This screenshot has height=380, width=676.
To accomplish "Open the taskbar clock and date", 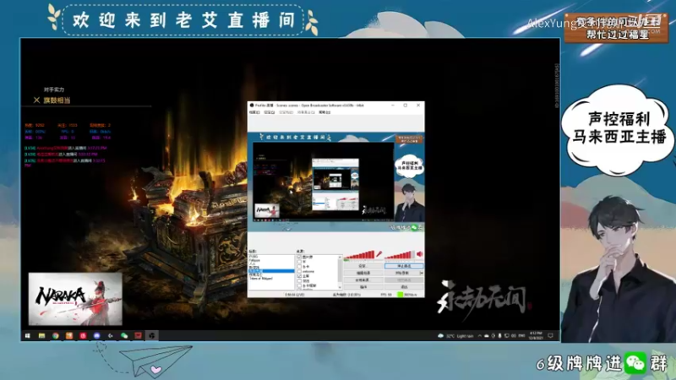I will (536, 335).
